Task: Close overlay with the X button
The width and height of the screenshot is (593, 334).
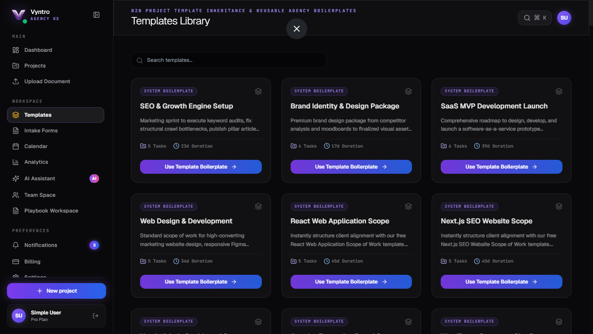Action: pyautogui.click(x=297, y=29)
